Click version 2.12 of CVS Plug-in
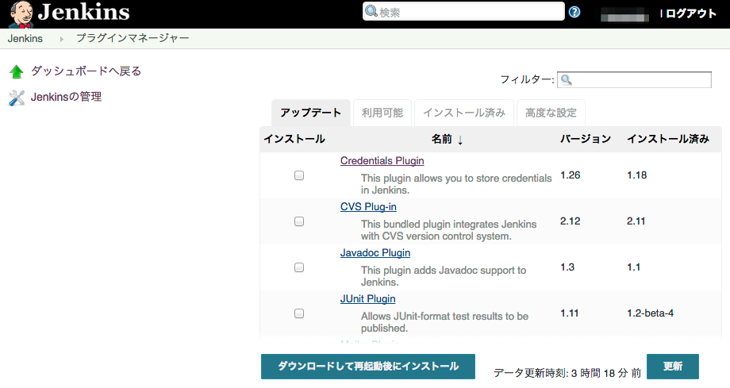This screenshot has width=730, height=388. tap(571, 221)
